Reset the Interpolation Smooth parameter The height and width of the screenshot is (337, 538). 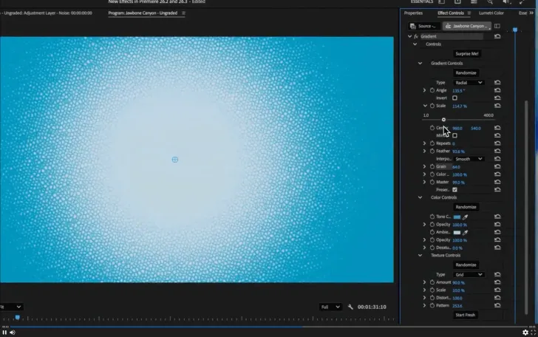click(x=497, y=159)
